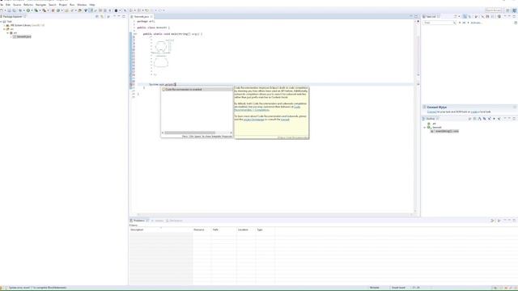This screenshot has height=291, width=518.
Task: Select the package item in Outline
Action: click(x=431, y=124)
